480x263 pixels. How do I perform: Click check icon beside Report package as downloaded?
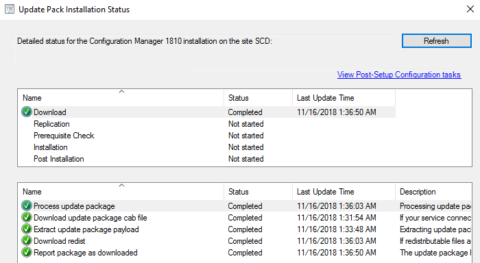point(27,252)
